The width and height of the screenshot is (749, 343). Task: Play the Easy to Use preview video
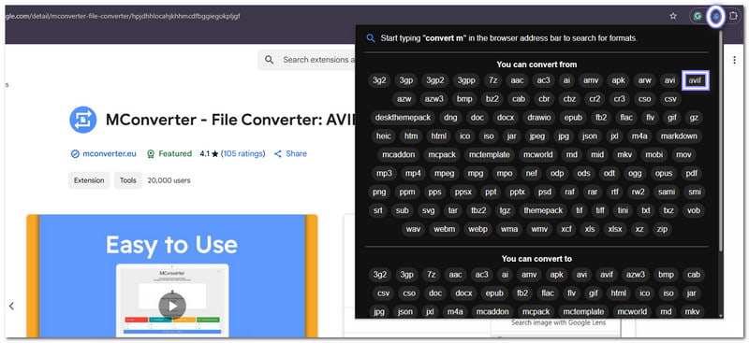[172, 306]
